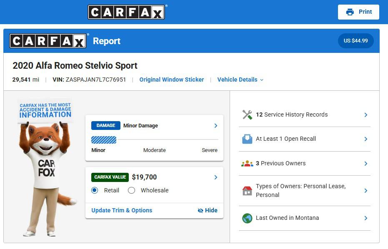The image size is (388, 249).
Task: Hide the CARFAX value with eye icon
Action: pyautogui.click(x=208, y=210)
